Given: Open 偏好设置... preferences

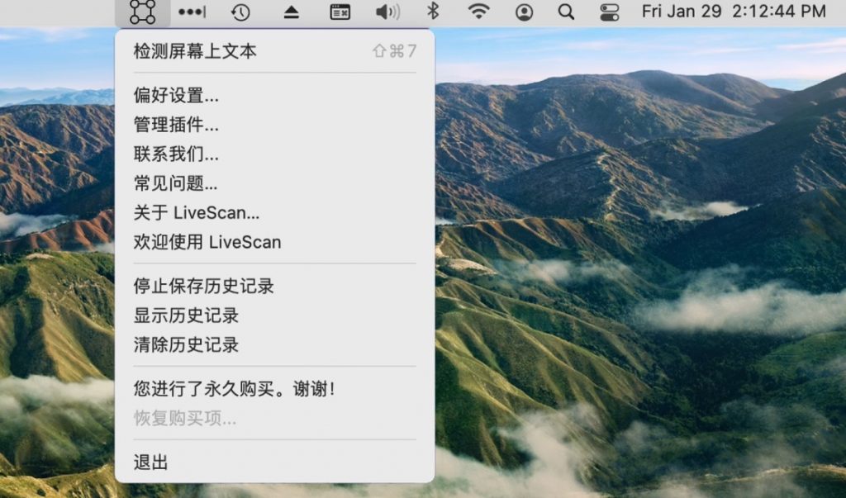Looking at the screenshot, I should pyautogui.click(x=274, y=96).
